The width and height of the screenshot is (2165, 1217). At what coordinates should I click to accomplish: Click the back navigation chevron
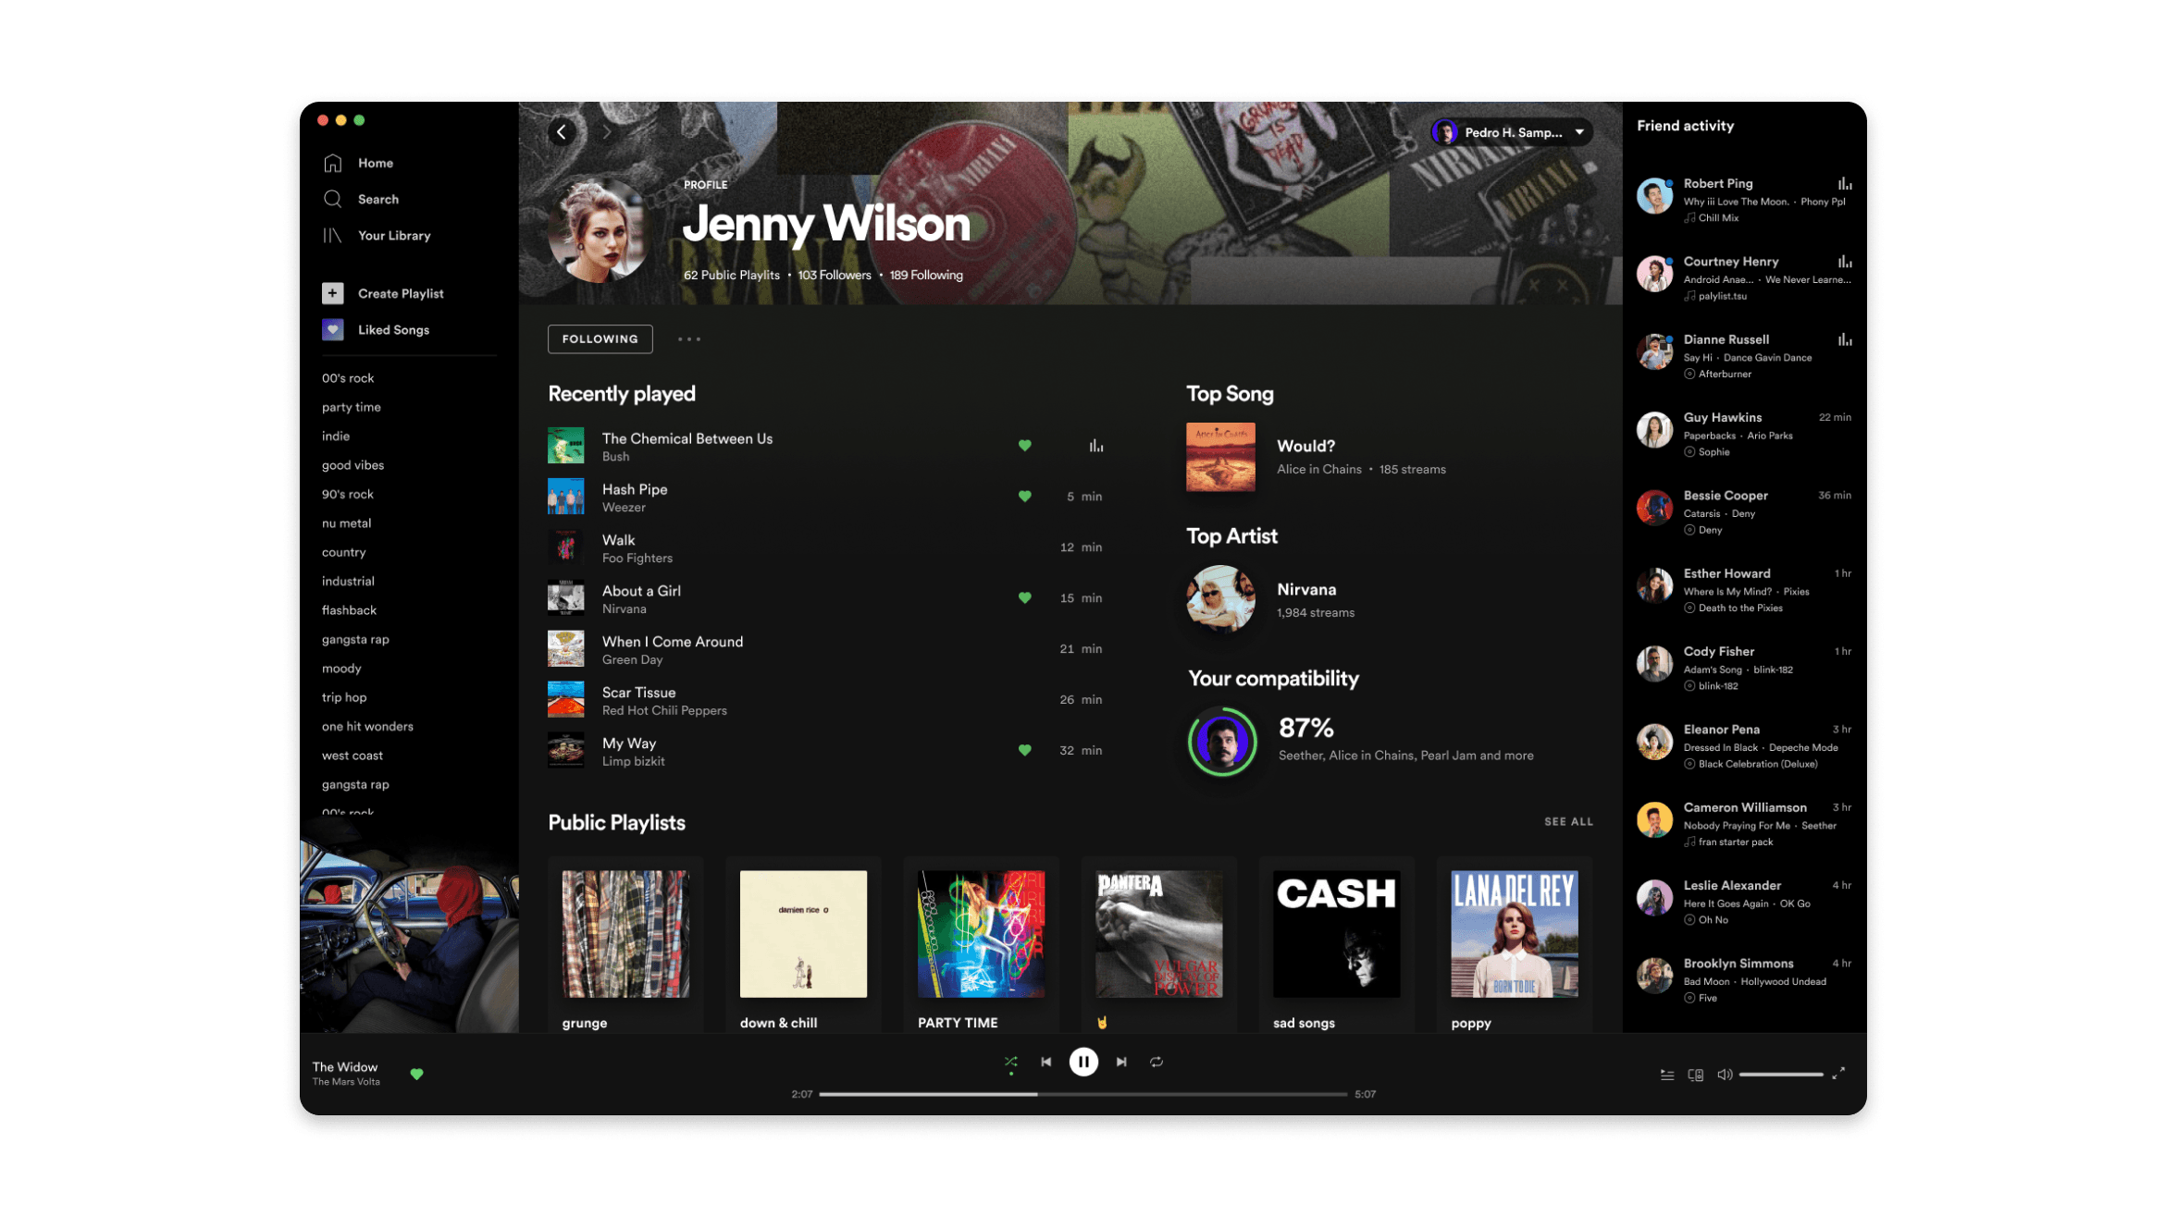[x=562, y=132]
